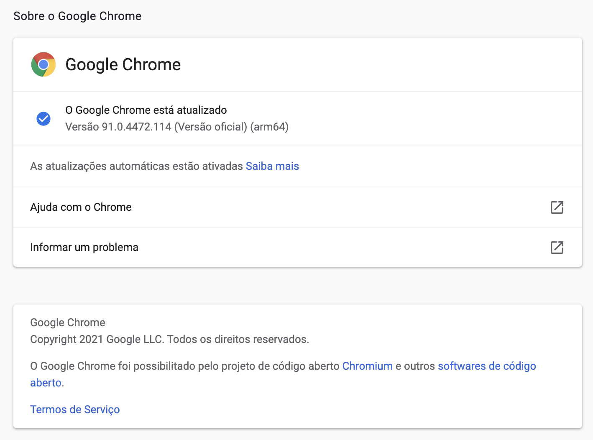
Task: Open external link icon for Ajuda com o Chrome
Action: click(x=557, y=207)
